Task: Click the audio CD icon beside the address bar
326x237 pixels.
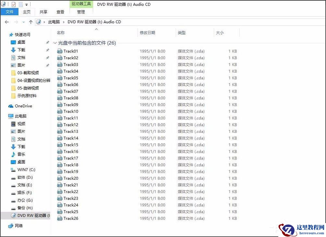Action: click(39, 21)
